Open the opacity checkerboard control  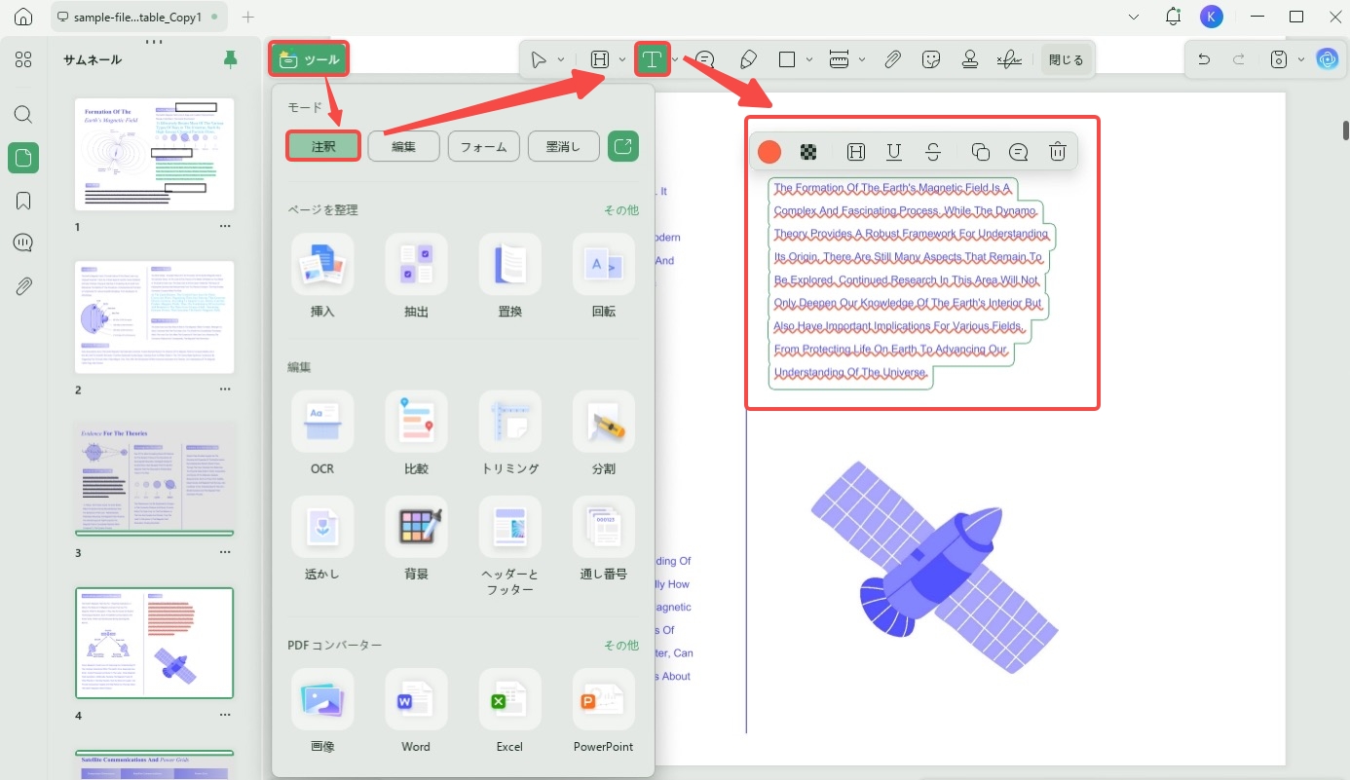coord(808,152)
